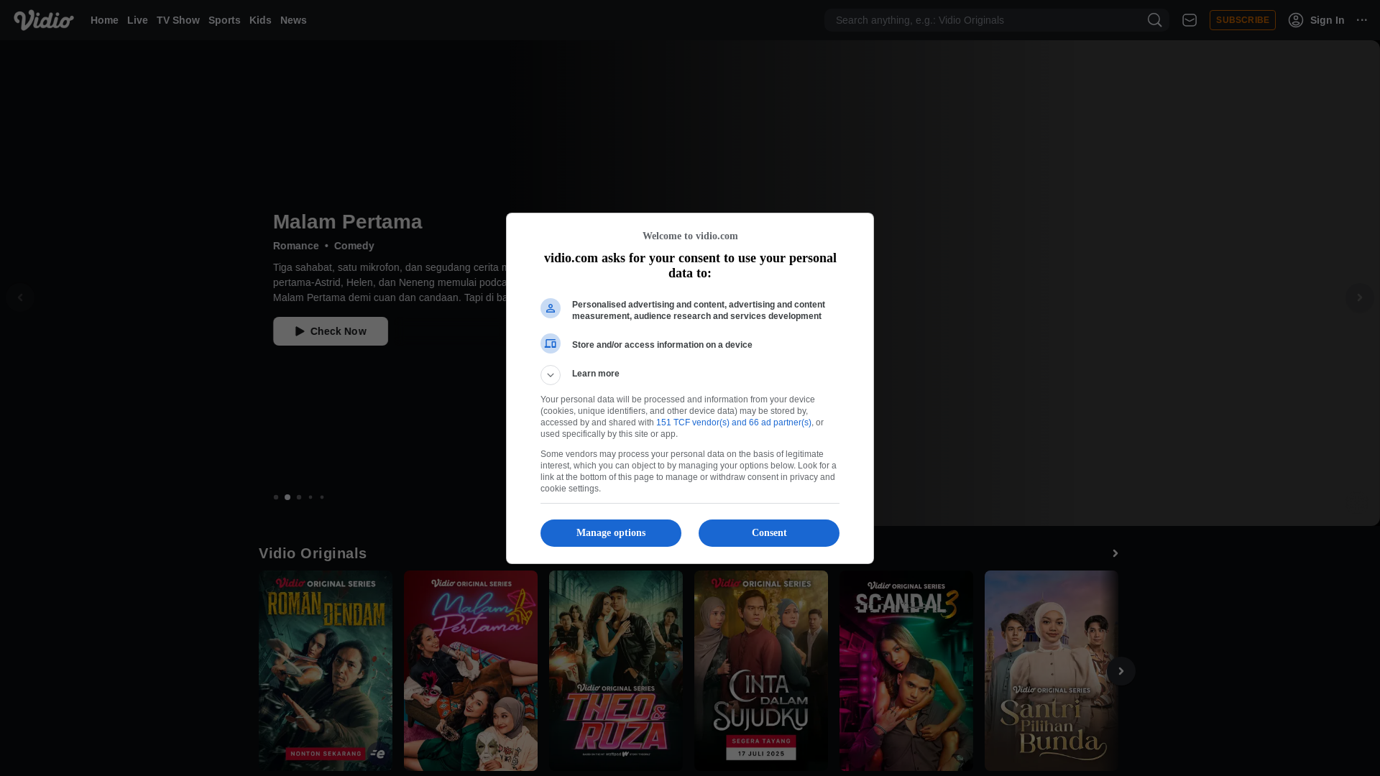Select first carousel indicator dot
The width and height of the screenshot is (1380, 776).
click(276, 497)
